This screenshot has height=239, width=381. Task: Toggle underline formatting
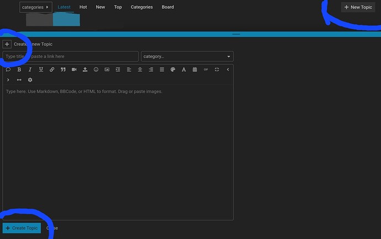(x=41, y=70)
